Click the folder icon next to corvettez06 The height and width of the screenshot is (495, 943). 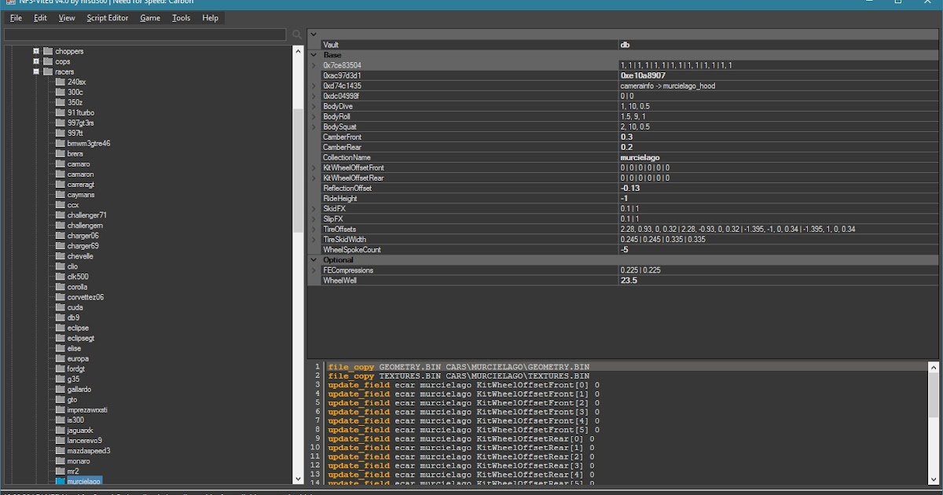click(x=60, y=297)
